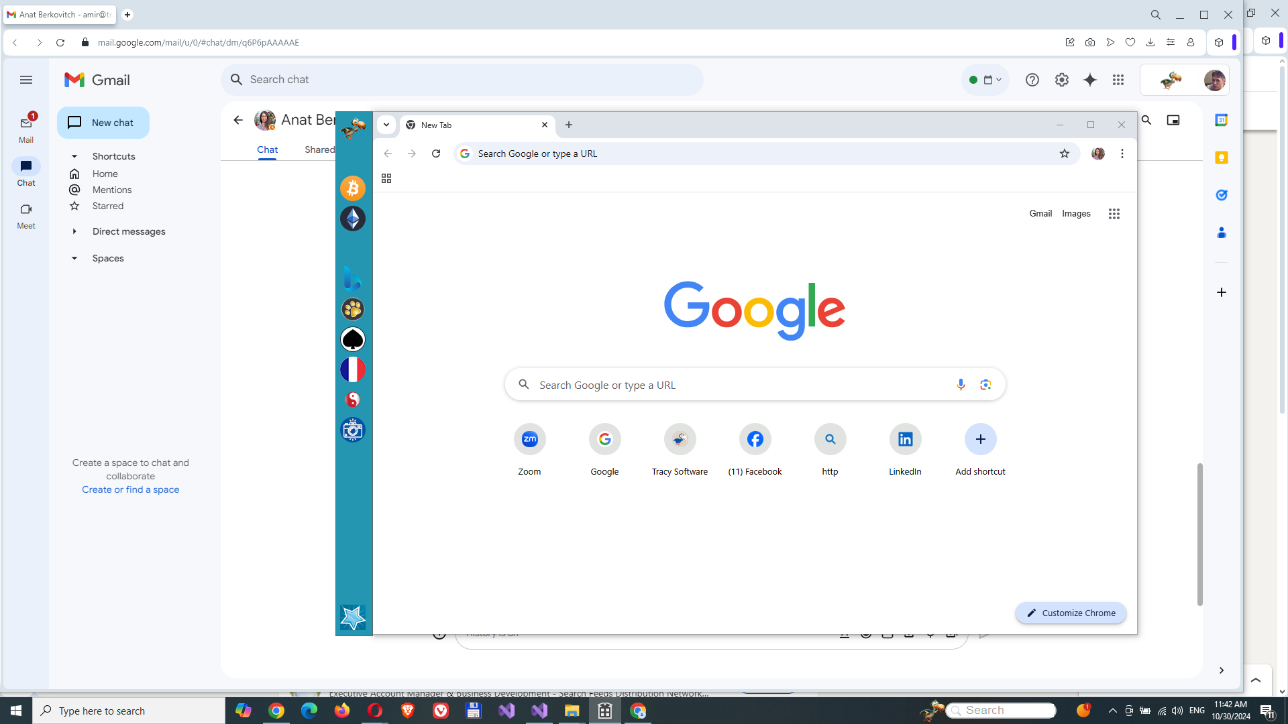Click the Google Search by image icon
1288x724 pixels.
pyautogui.click(x=985, y=385)
